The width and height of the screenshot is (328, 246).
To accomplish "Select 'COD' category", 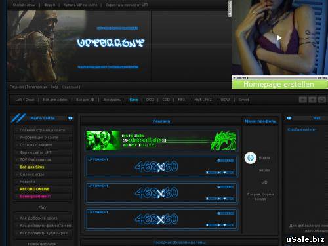I will pyautogui.click(x=166, y=100).
